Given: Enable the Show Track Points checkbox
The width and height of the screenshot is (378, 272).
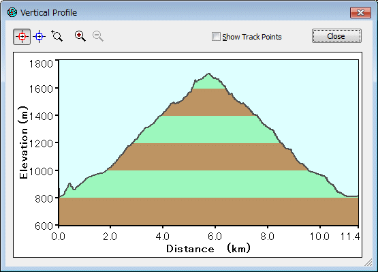Looking at the screenshot, I should [216, 37].
